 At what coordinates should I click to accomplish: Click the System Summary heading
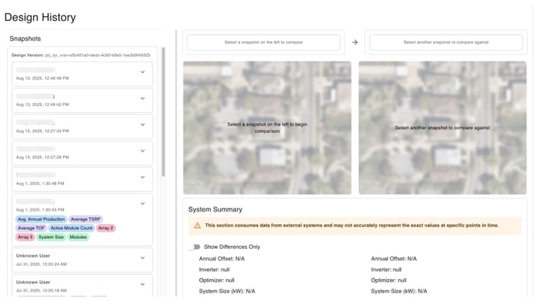215,209
